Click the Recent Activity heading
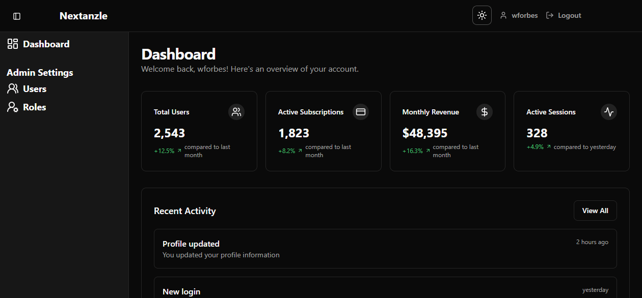This screenshot has height=298, width=642. (x=185, y=211)
